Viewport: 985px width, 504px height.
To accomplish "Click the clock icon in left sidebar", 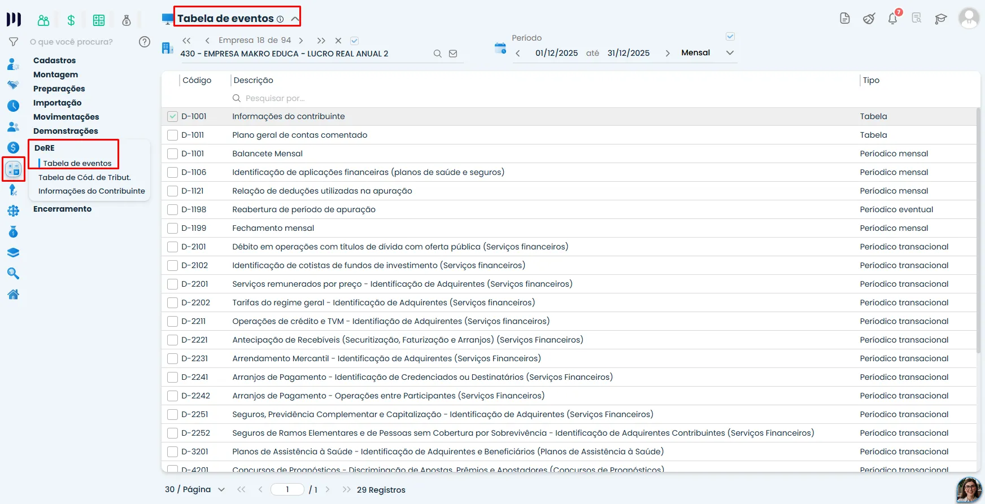I will 13,106.
